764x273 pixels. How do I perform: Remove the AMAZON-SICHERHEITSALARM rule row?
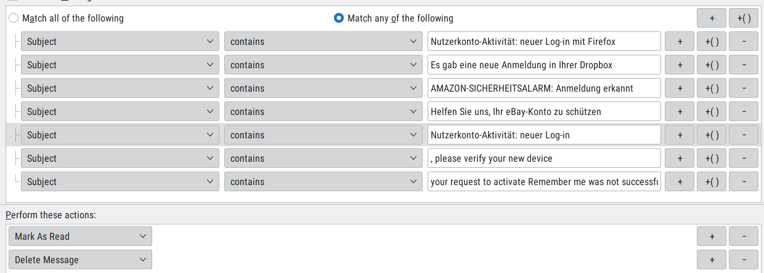[x=744, y=89]
